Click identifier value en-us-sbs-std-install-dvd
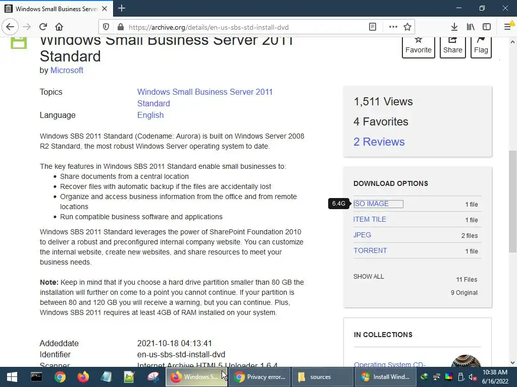The width and height of the screenshot is (517, 387). coord(181,355)
